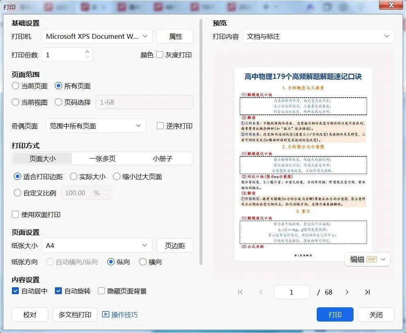Click the page number field showing 1
Screen dimensions: 406x333
(x=292, y=292)
